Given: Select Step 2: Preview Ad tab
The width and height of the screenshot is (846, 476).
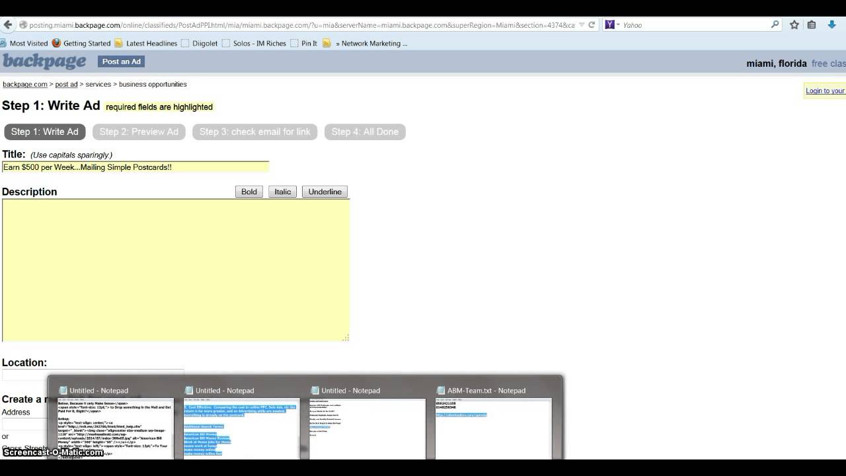Looking at the screenshot, I should tap(139, 132).
